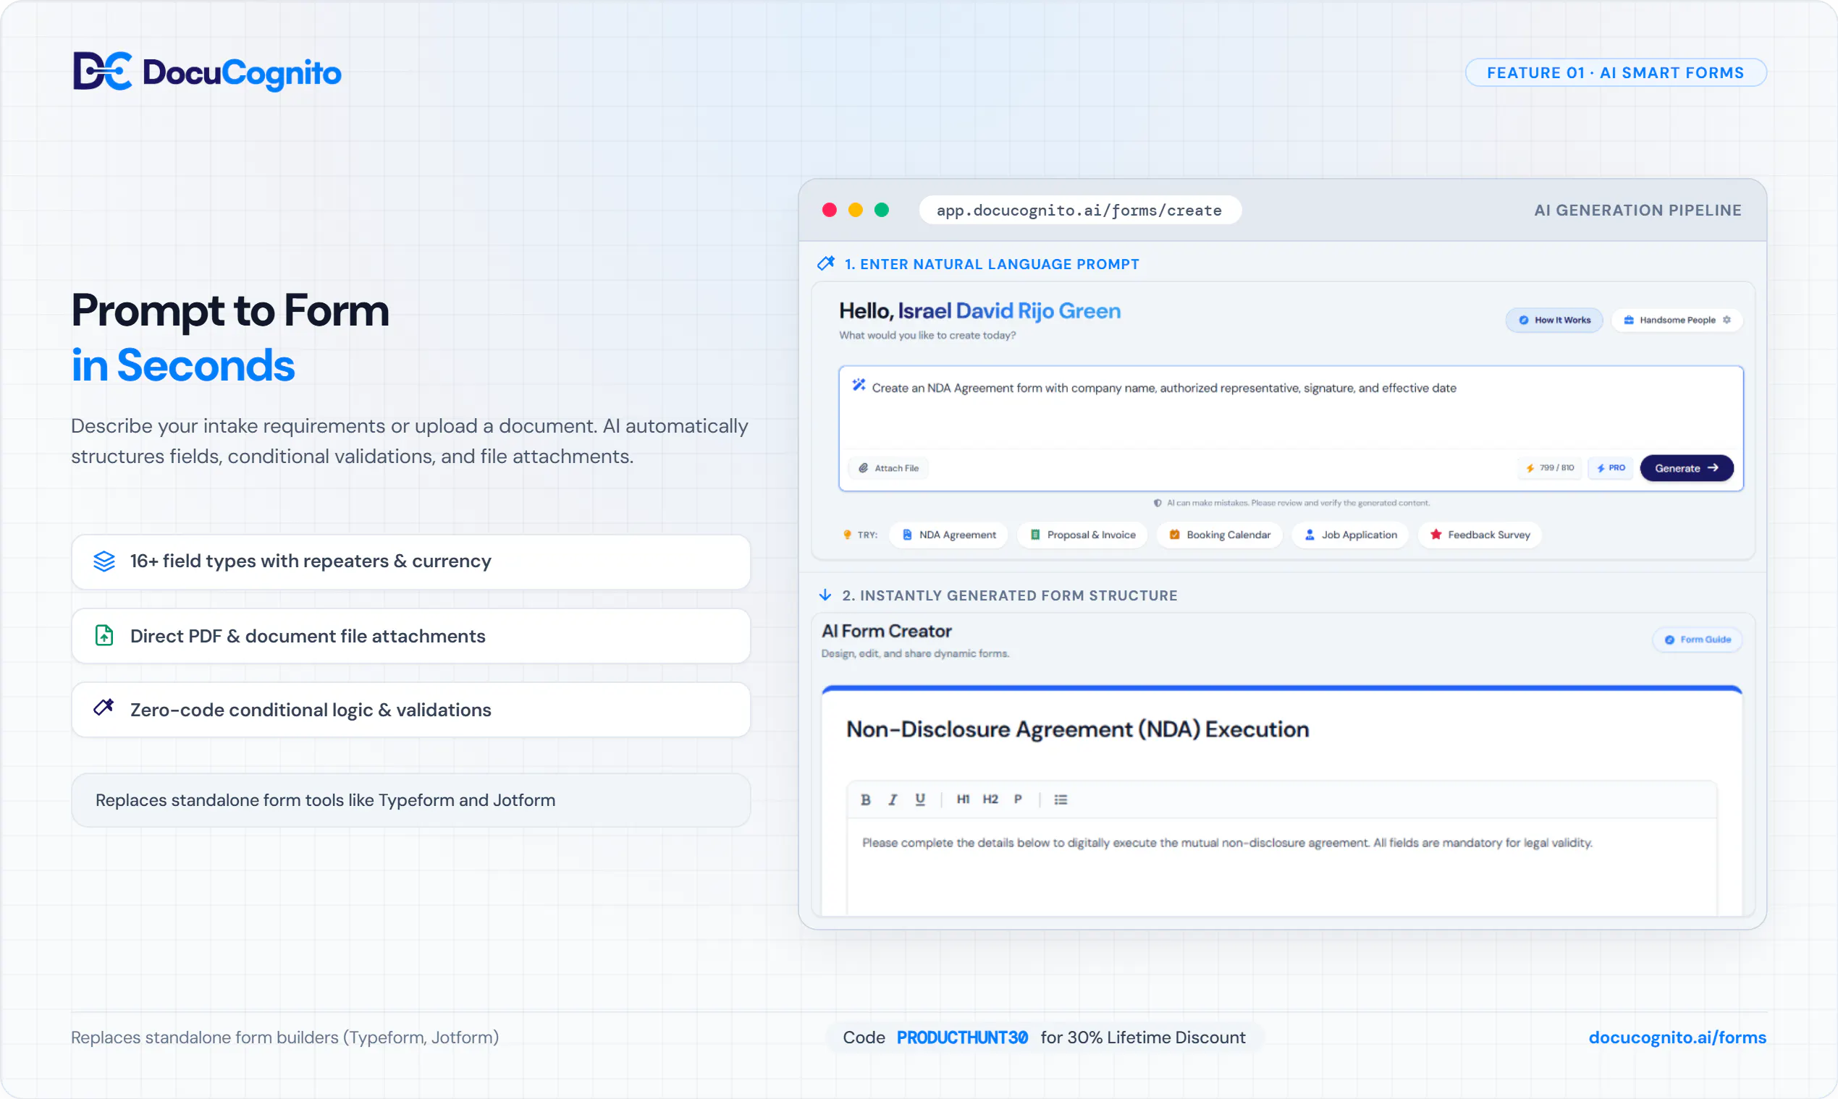The height and width of the screenshot is (1099, 1838).
Task: Click the magic wand icon in prompt box
Action: coord(859,385)
